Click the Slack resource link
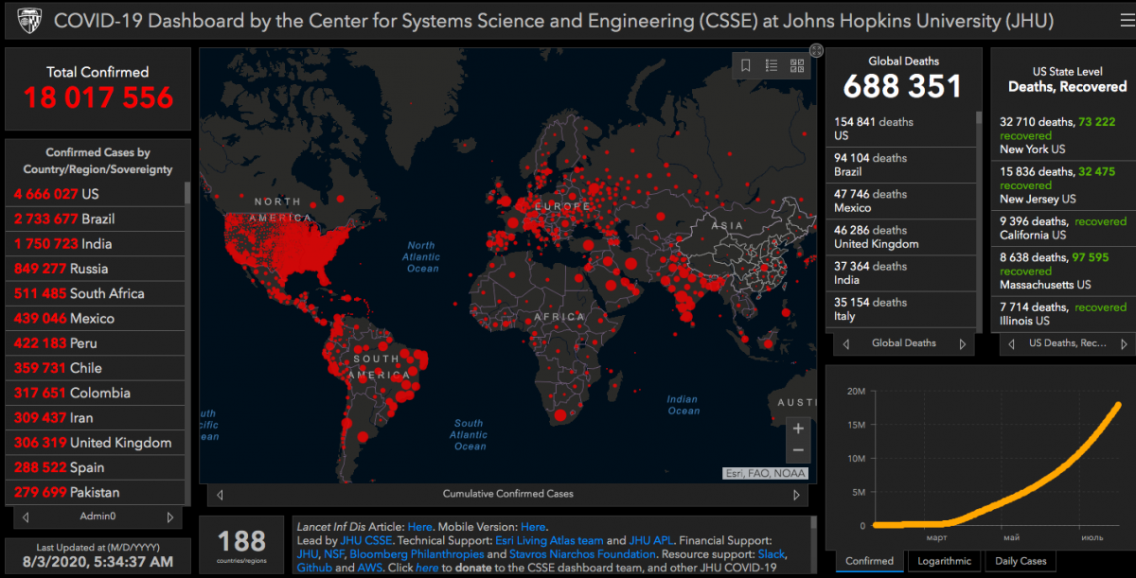 click(x=771, y=553)
